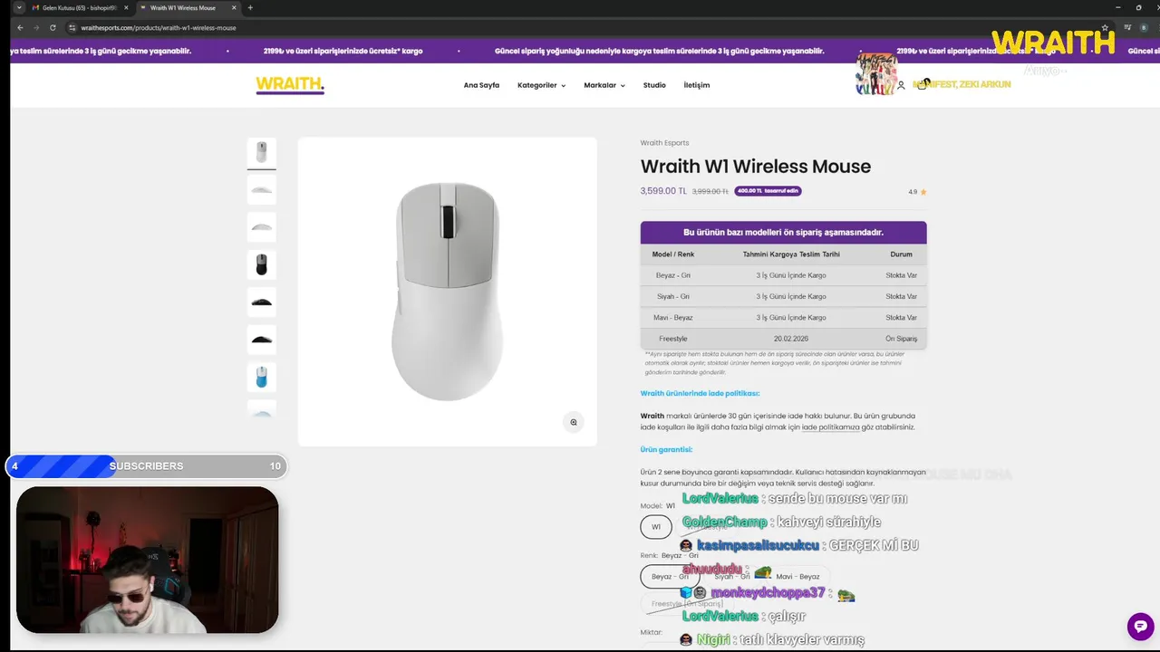
Task: Bookmark this page with the star icon
Action: 1105,27
